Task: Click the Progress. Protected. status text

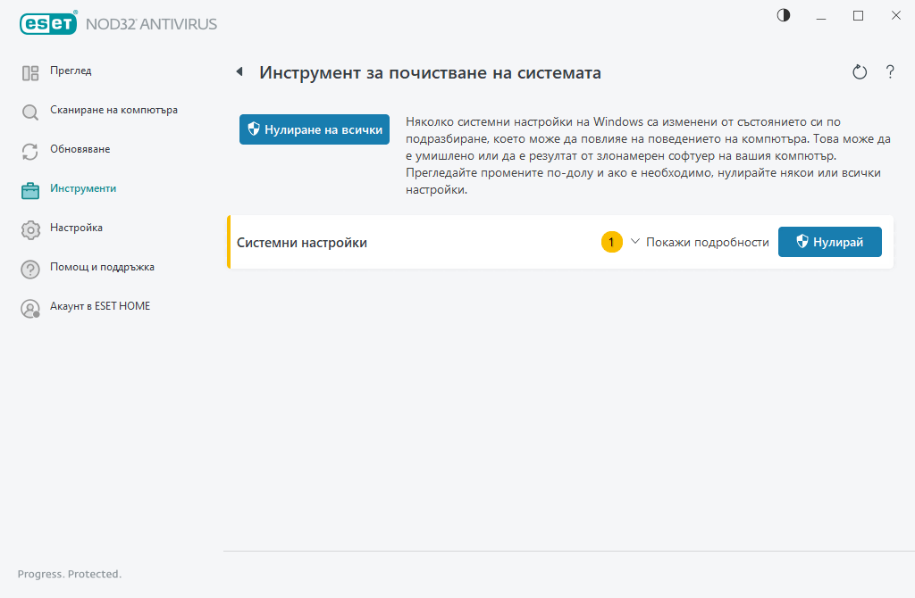Action: [69, 574]
